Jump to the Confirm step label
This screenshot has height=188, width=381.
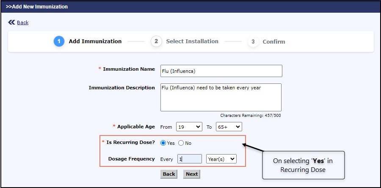tap(274, 42)
